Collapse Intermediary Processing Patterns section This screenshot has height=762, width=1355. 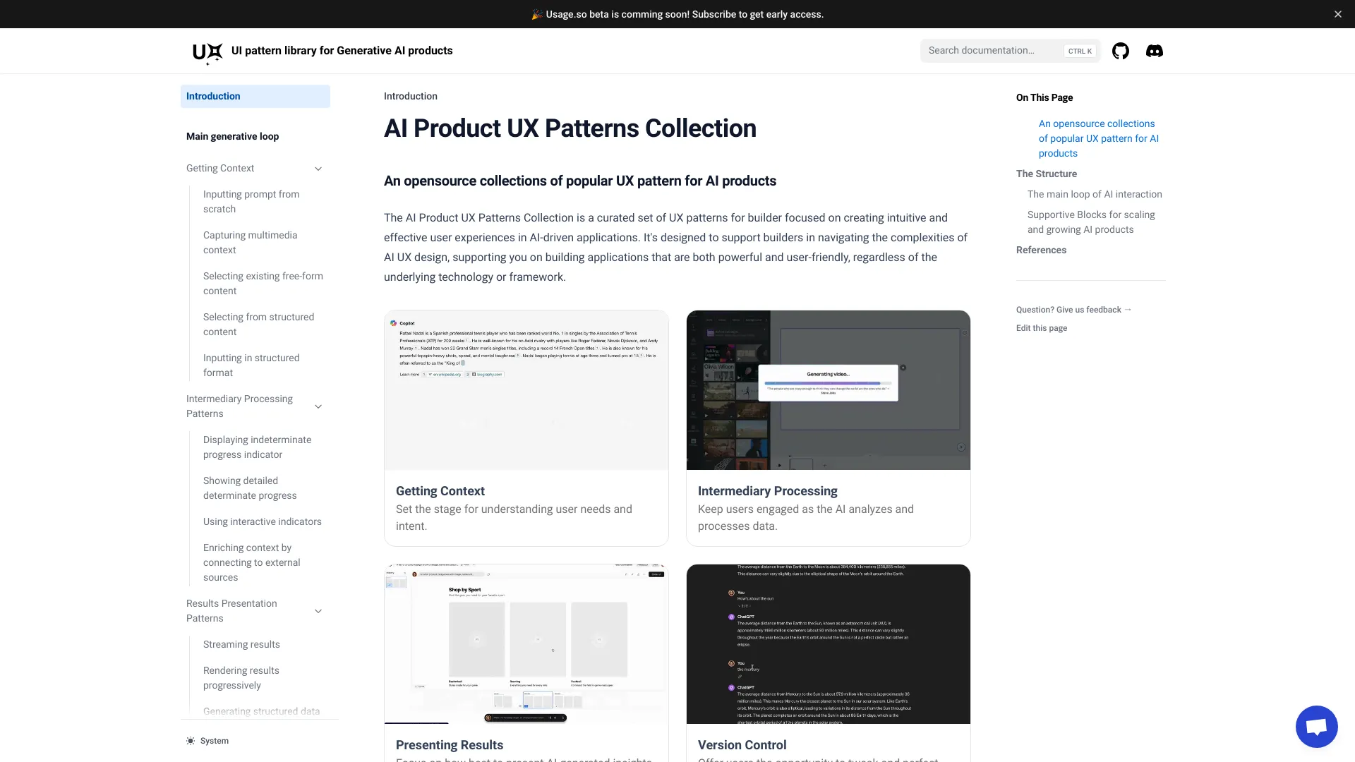(318, 406)
